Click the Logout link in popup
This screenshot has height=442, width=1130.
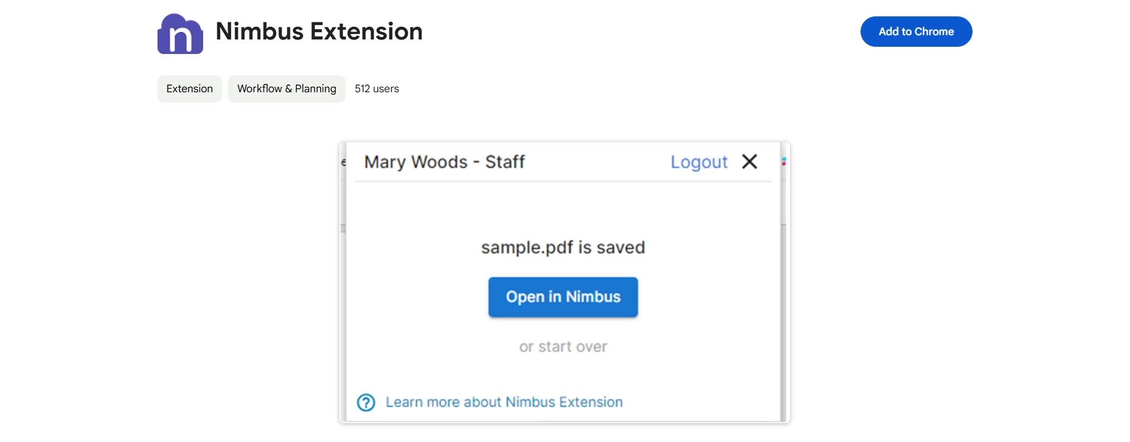click(699, 161)
